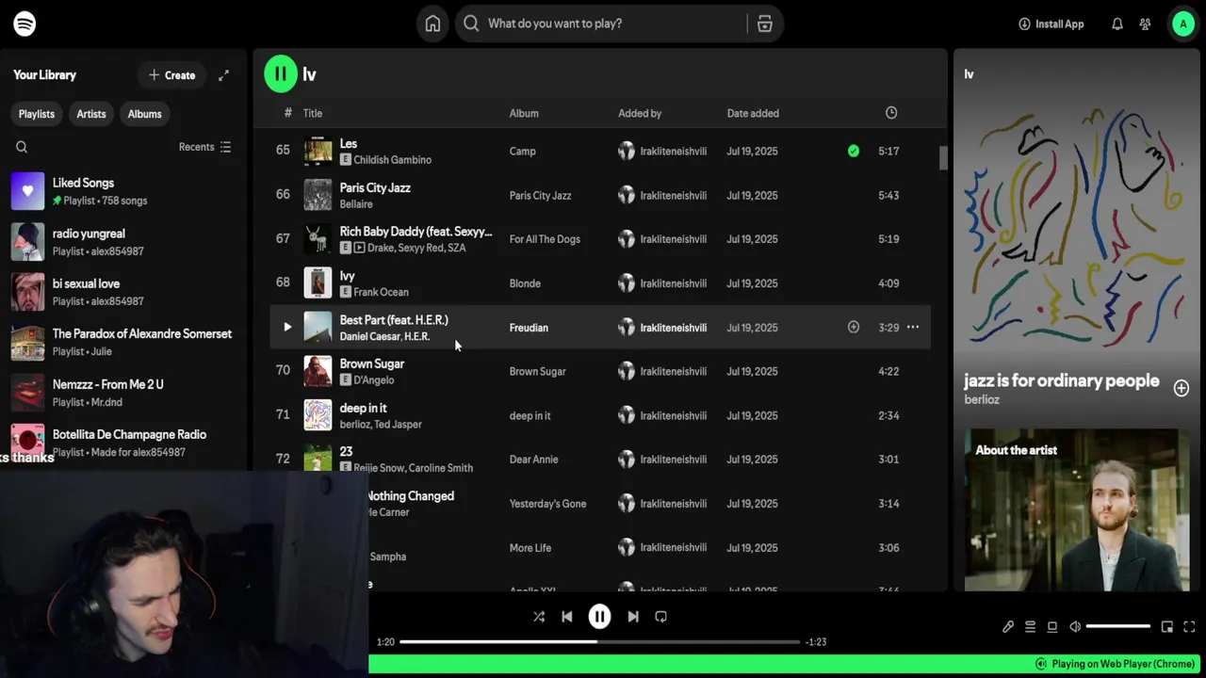Select the track 'deep in it' title
Image resolution: width=1206 pixels, height=678 pixels.
(364, 408)
